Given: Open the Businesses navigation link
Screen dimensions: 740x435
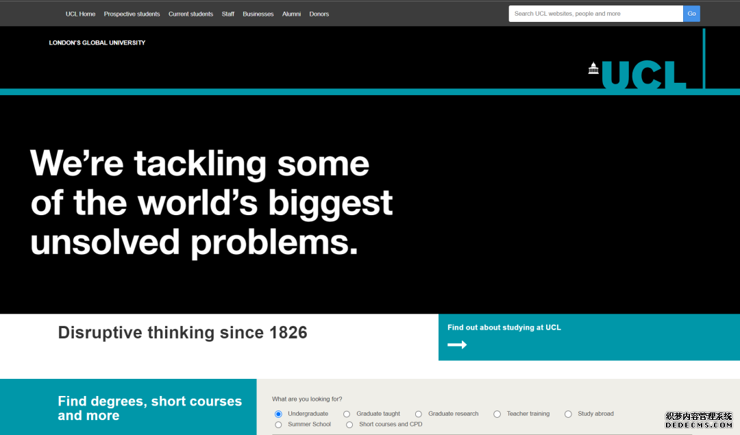Looking at the screenshot, I should click(258, 14).
